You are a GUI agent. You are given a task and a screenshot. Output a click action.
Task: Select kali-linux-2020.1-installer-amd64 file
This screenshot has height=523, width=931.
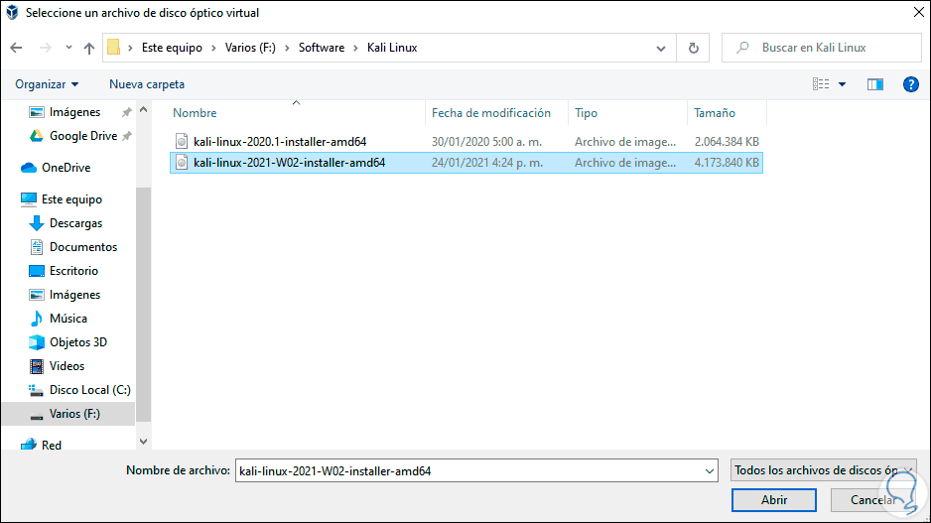[x=280, y=141]
